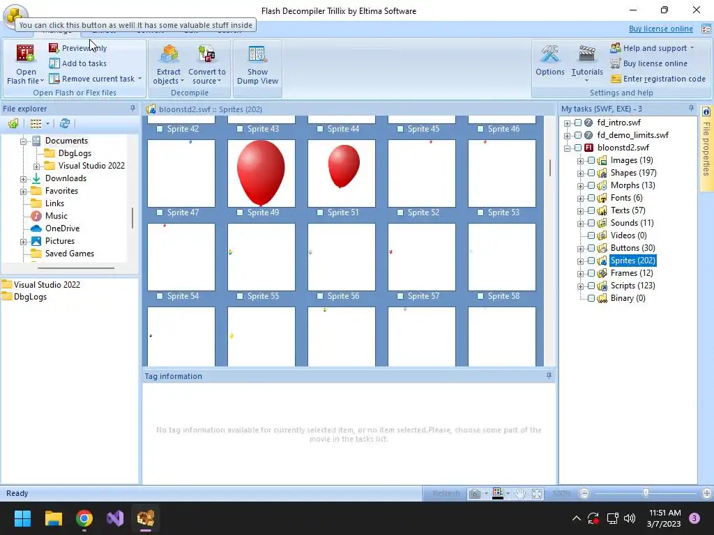
Task: Click the Extract objects icon
Action: coord(169,54)
